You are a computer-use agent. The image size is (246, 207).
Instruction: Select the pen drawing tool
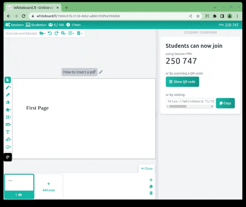click(x=8, y=87)
